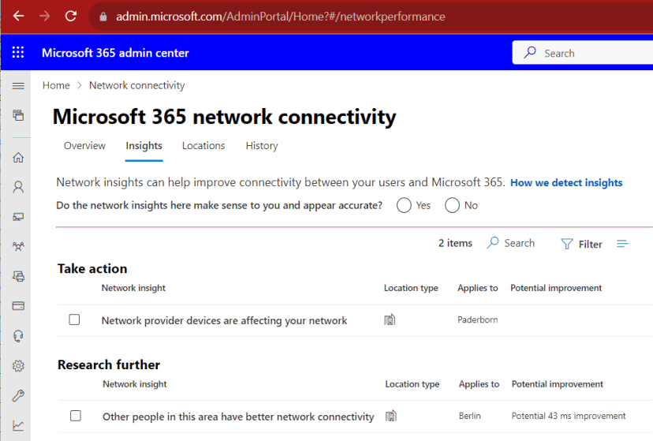This screenshot has width=653, height=441.
Task: Go back with the browser back arrow
Action: [x=18, y=17]
